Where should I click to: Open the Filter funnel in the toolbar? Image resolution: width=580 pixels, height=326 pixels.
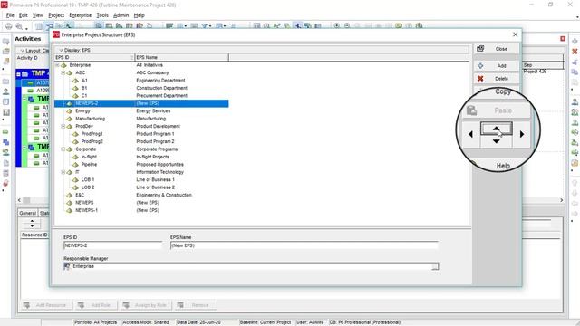[x=204, y=26]
